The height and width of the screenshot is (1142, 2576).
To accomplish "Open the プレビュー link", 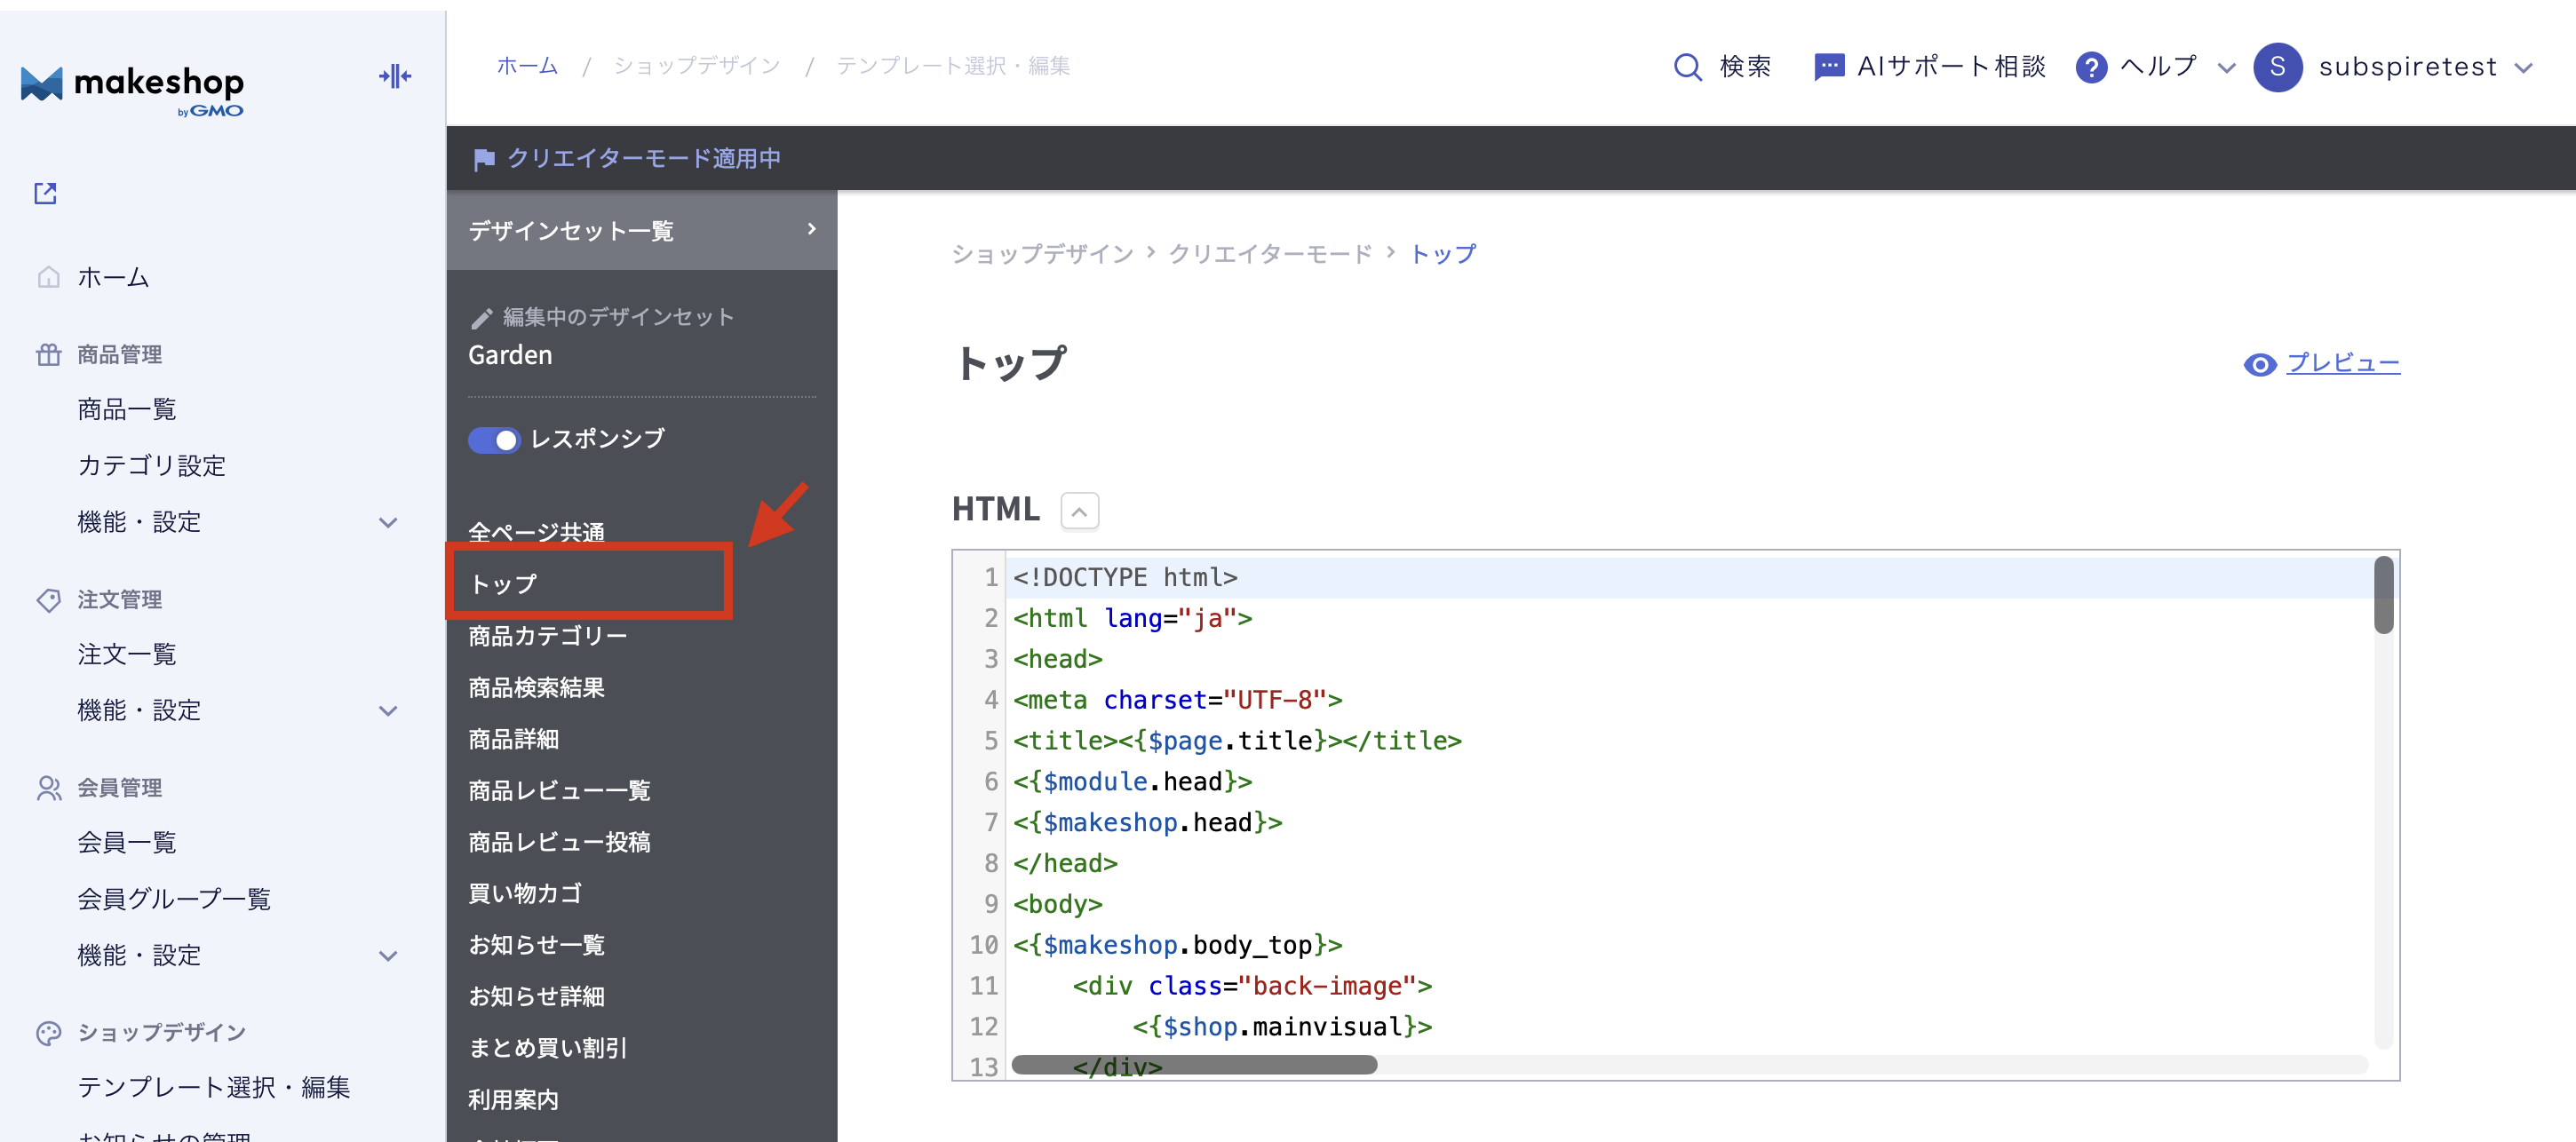I will click(x=2342, y=364).
